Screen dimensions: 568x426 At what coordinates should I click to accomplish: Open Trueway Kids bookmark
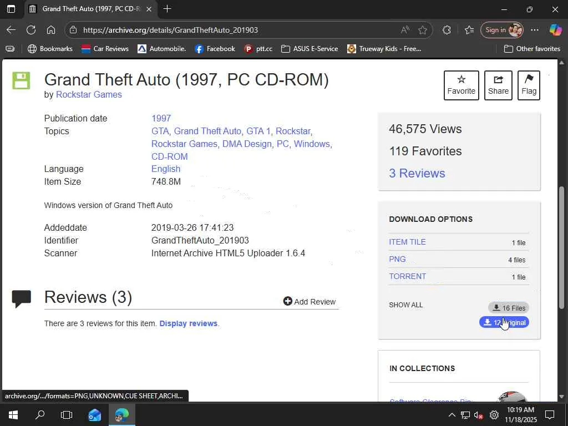point(384,49)
